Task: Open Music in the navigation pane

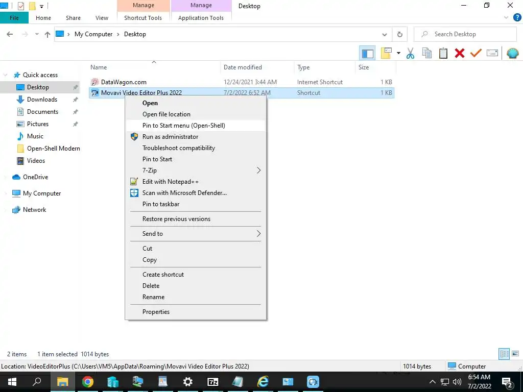Action: tap(35, 136)
